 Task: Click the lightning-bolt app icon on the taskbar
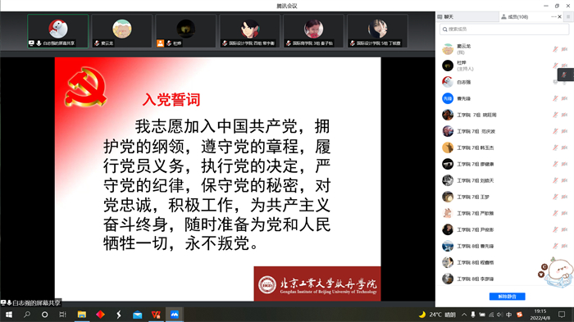pos(119,315)
